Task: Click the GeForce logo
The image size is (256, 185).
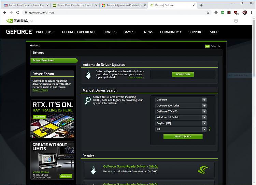Action: pos(19,32)
